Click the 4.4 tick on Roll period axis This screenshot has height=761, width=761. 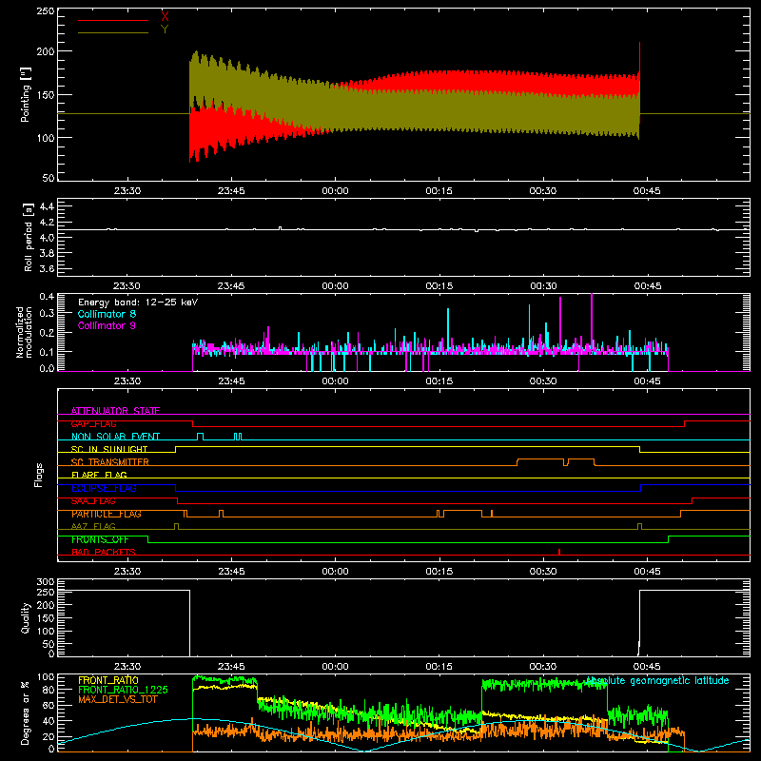click(x=47, y=206)
